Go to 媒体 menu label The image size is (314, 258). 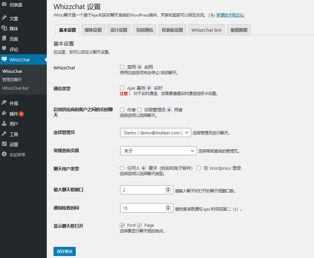click(14, 29)
